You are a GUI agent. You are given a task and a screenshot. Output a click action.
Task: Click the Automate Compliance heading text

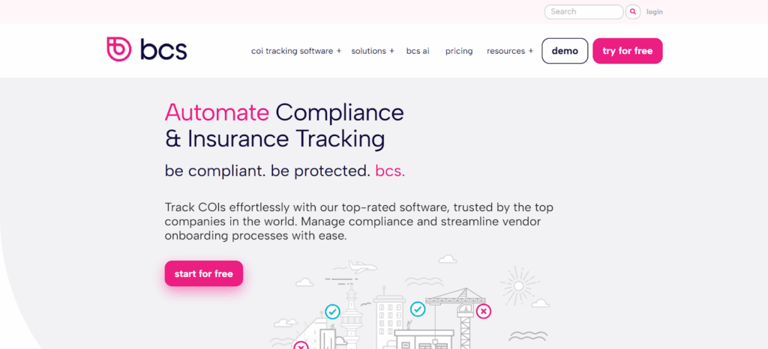[284, 125]
